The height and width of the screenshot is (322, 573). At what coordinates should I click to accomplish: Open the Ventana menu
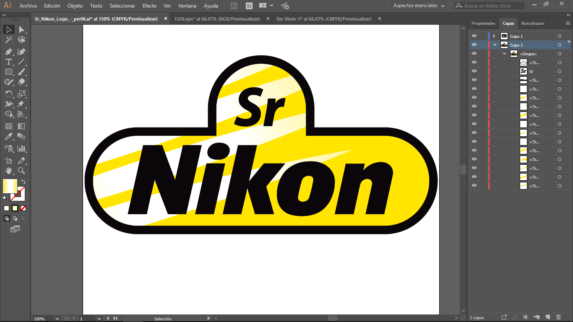coord(187,6)
